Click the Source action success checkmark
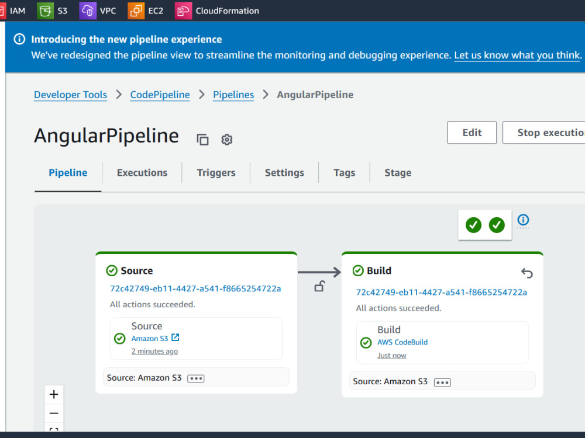Screen dimensions: 585x438 pos(120,339)
